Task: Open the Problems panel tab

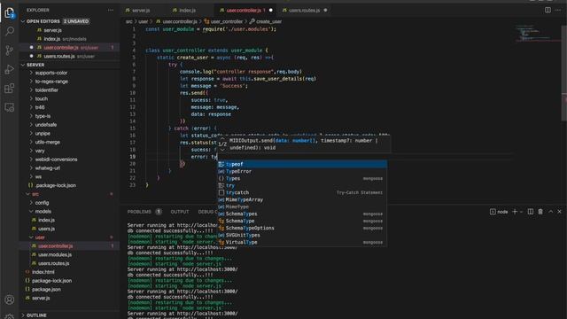Action: 139,212
